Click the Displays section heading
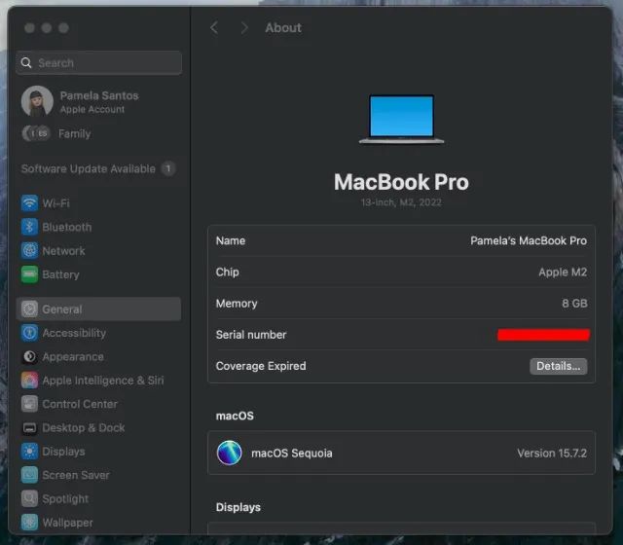Image resolution: width=623 pixels, height=545 pixels. click(x=238, y=507)
